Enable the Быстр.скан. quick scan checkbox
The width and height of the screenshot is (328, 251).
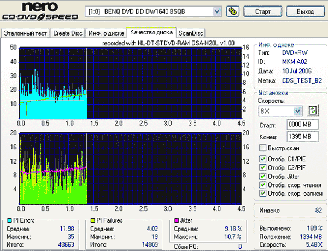pos(263,148)
